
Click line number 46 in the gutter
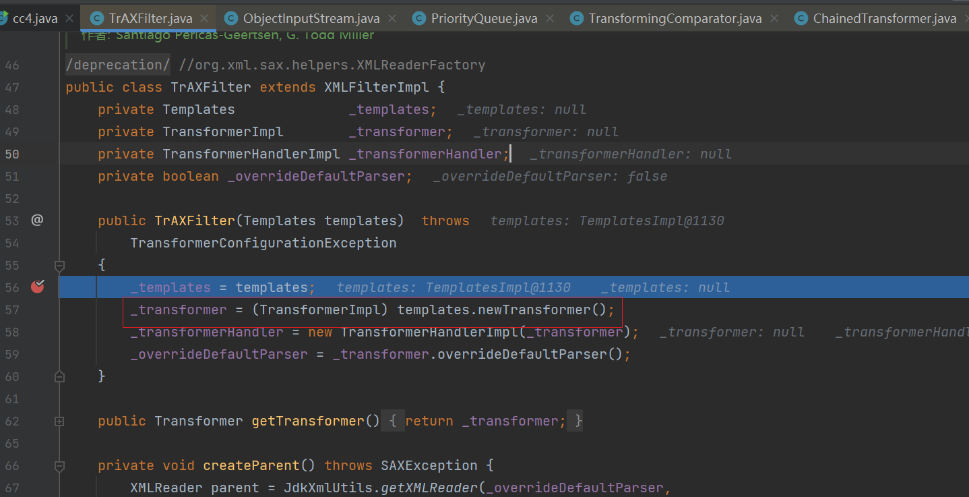click(x=12, y=65)
